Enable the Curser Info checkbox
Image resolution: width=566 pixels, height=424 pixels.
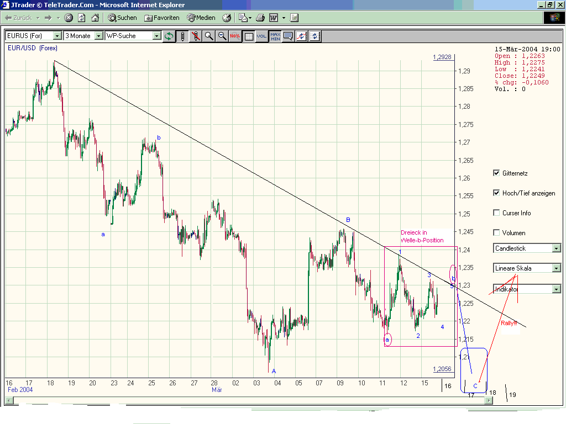coord(496,213)
